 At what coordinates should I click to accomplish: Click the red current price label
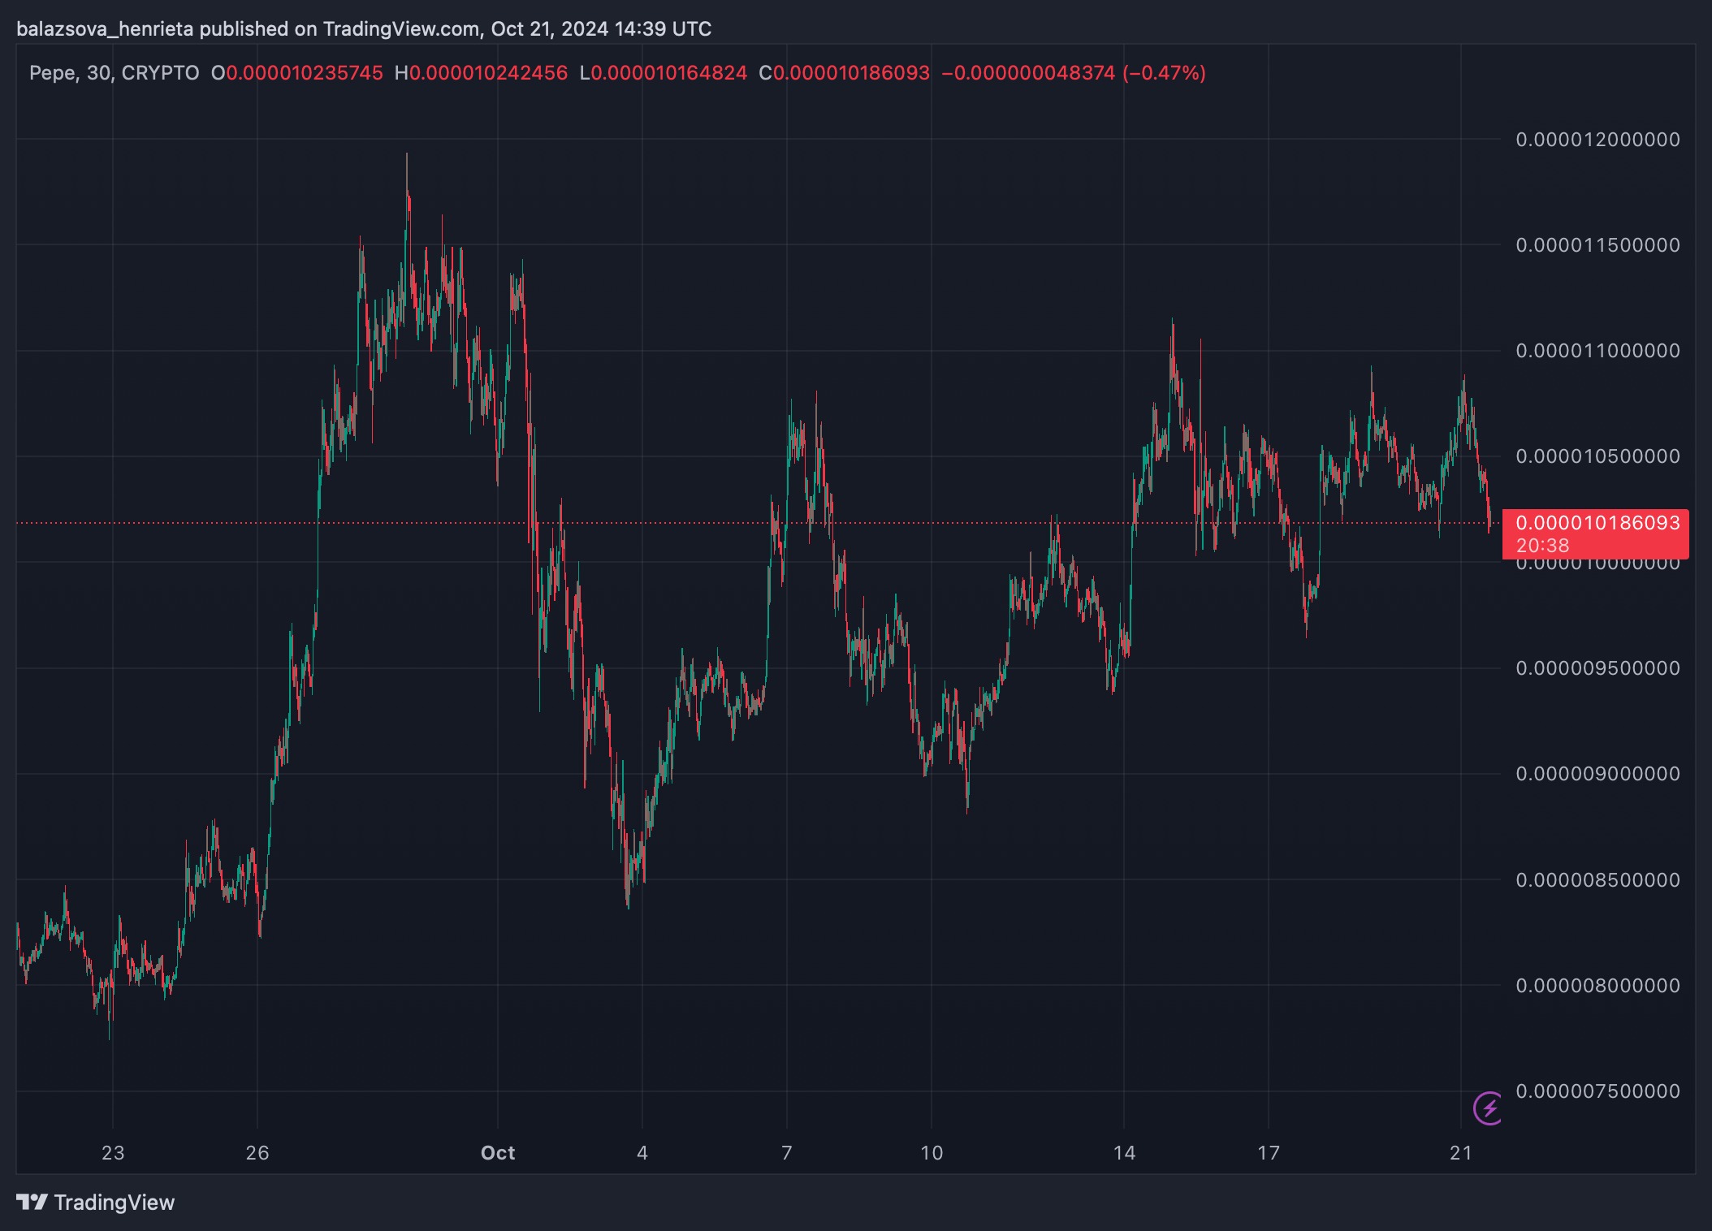(1597, 523)
